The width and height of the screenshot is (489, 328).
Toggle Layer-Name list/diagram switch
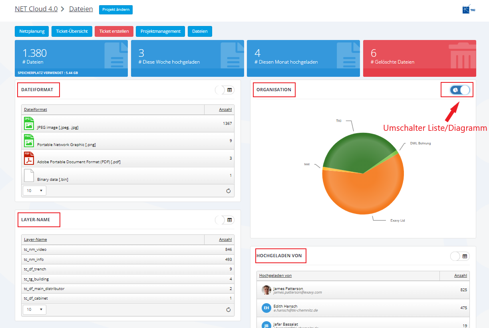[225, 220]
